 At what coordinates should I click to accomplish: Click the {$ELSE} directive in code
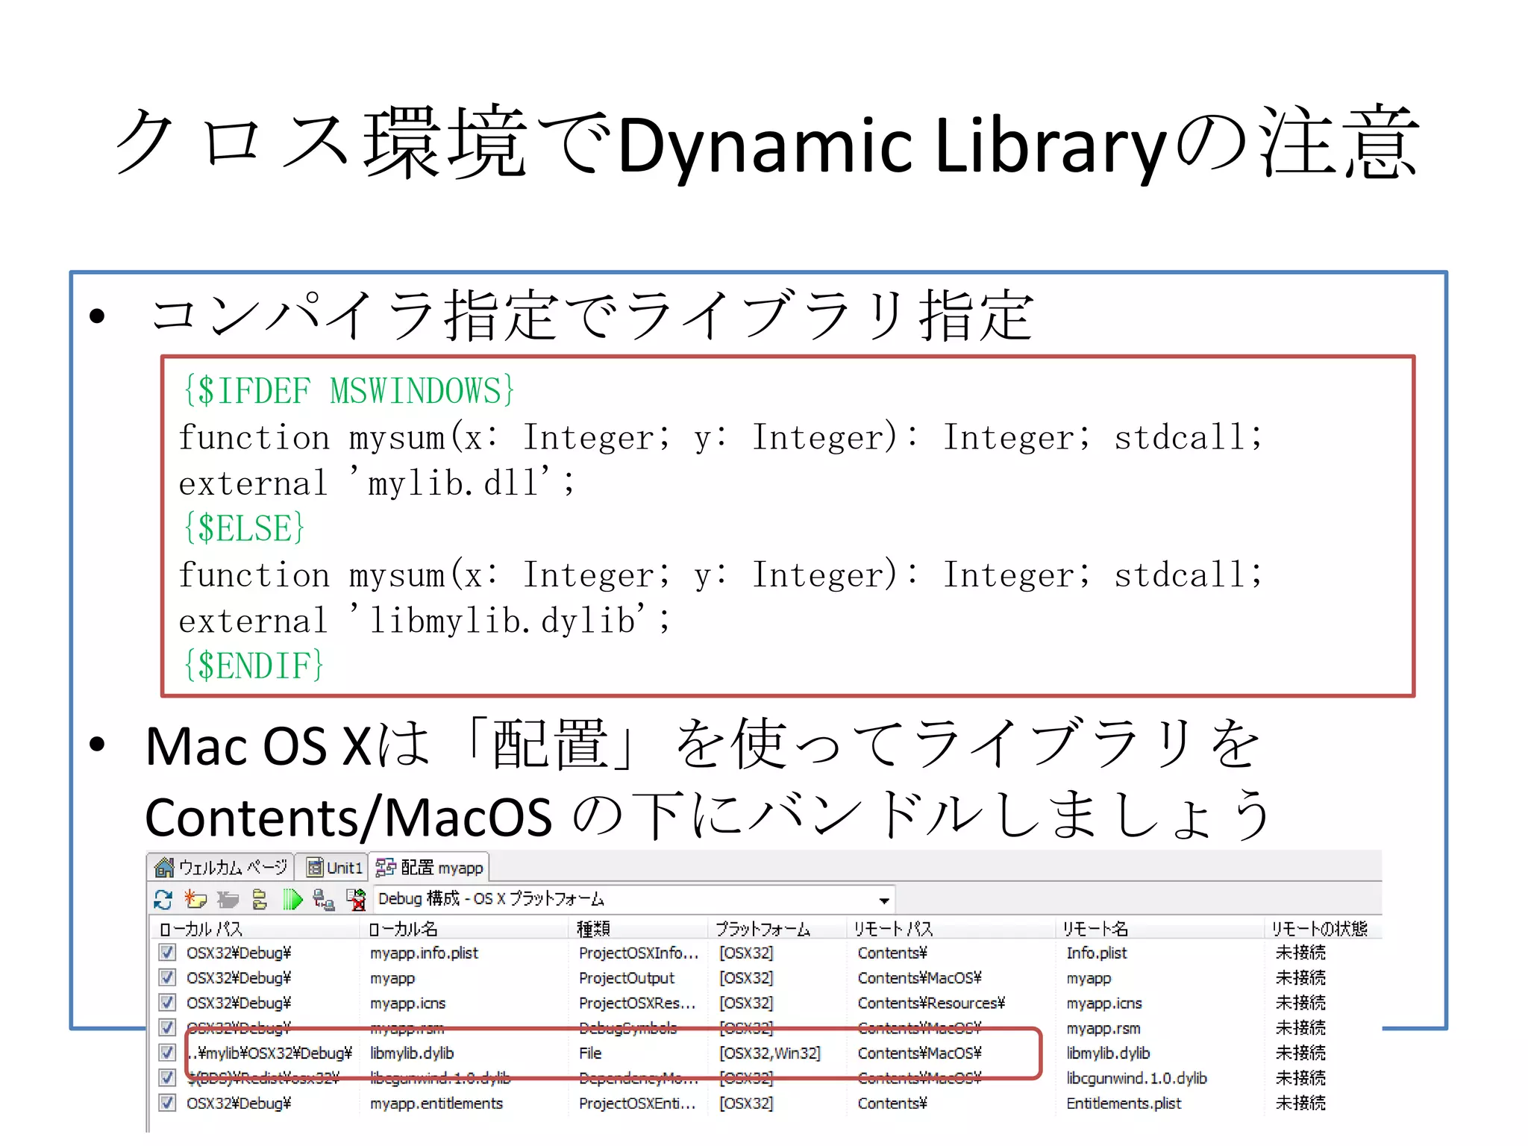click(x=243, y=527)
